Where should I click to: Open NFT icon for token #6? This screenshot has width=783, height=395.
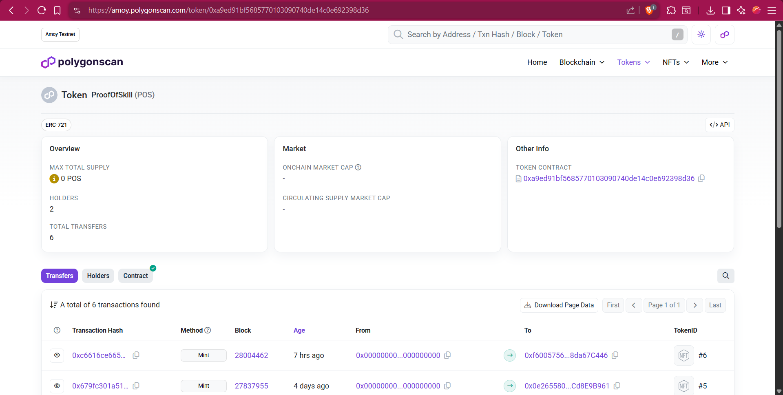[684, 355]
